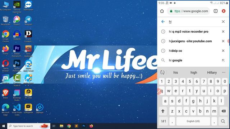
Task: Tap the red update icon in phone browser
Action: click(224, 11)
